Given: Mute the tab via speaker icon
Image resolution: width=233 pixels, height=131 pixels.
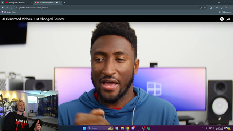Looking at the screenshot, I should click(x=57, y=3).
